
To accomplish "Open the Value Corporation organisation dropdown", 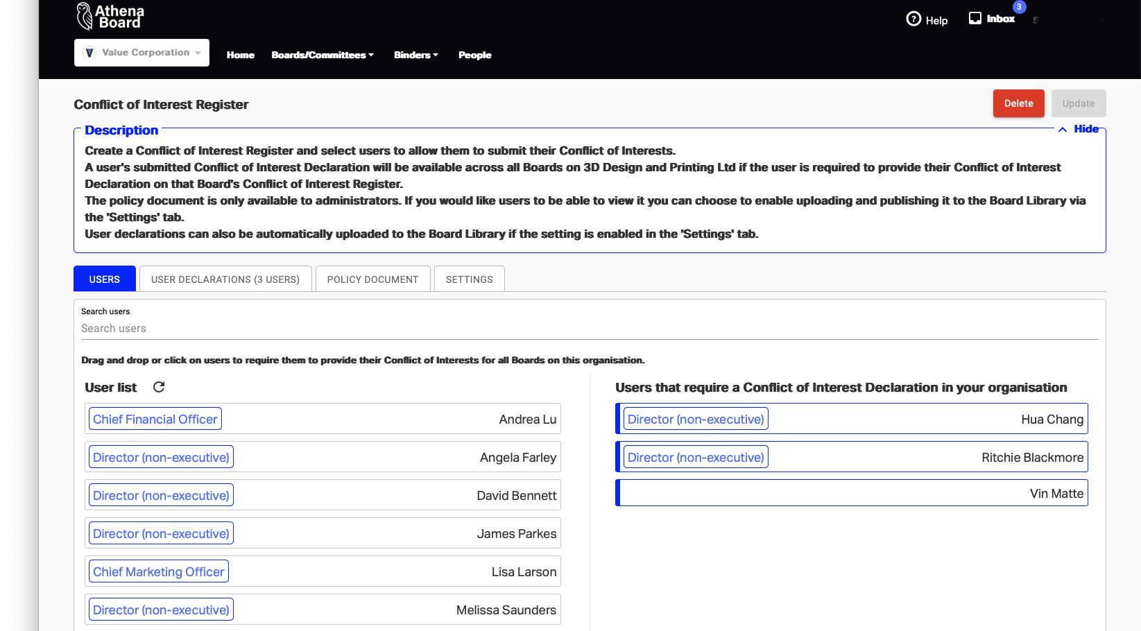I will [x=141, y=53].
